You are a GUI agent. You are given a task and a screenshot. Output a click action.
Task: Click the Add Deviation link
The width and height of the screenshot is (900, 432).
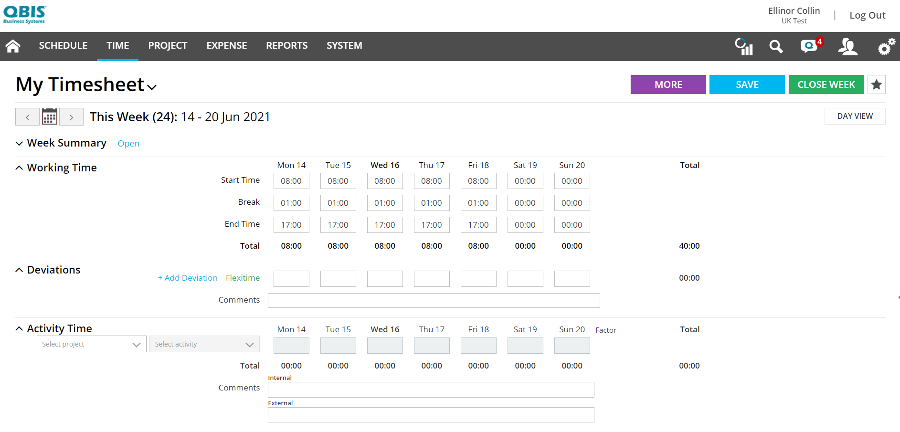pyautogui.click(x=187, y=277)
